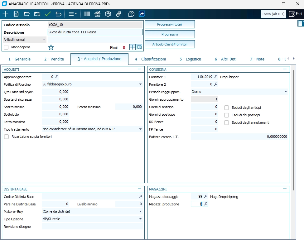Click the duplicate document toolbar icon
The height and width of the screenshot is (240, 304).
pos(16,14)
